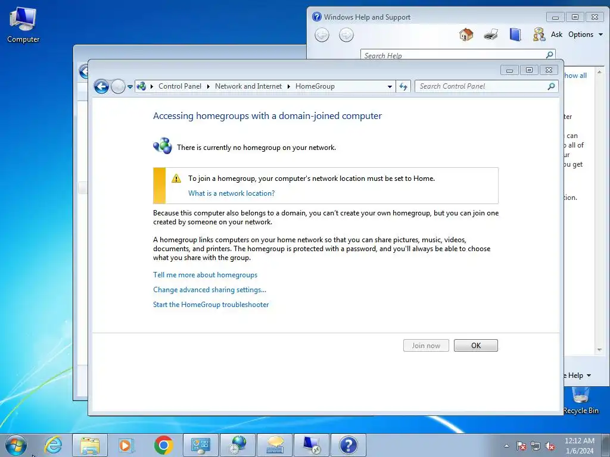Go to Help home page icon
The image size is (610, 457).
tap(466, 35)
